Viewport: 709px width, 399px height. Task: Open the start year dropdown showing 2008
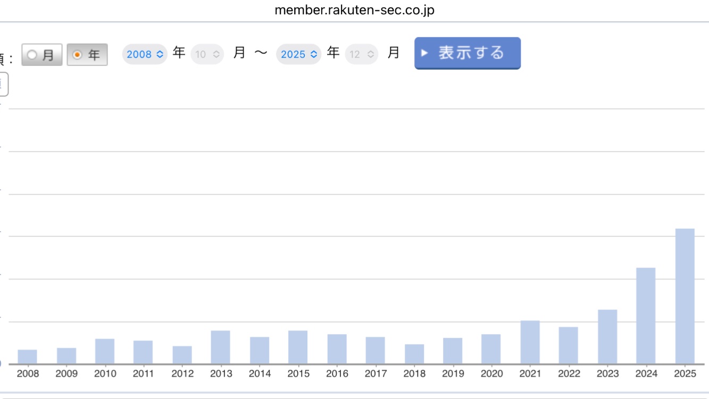coord(145,54)
